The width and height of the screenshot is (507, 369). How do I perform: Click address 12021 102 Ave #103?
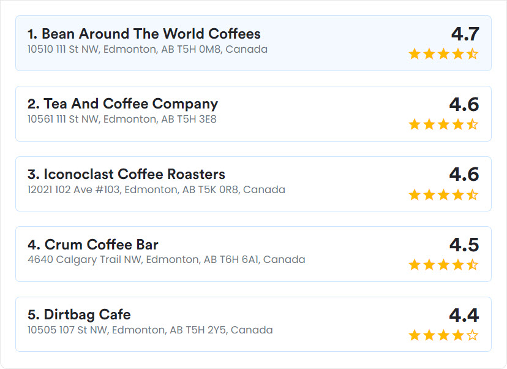point(156,189)
